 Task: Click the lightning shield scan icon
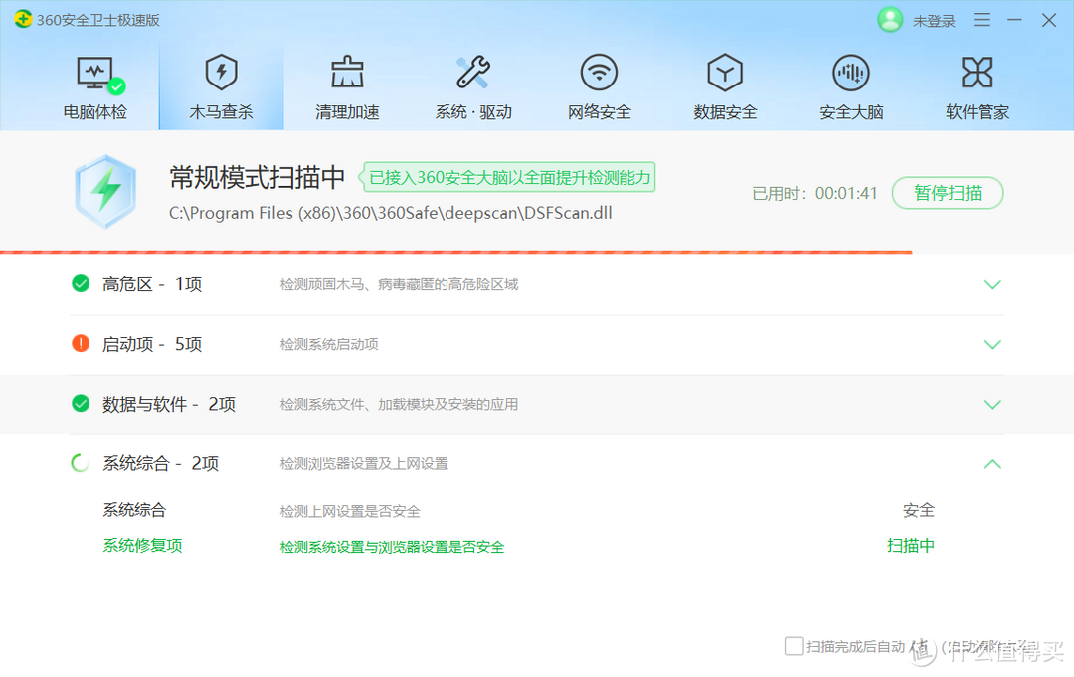(x=105, y=191)
